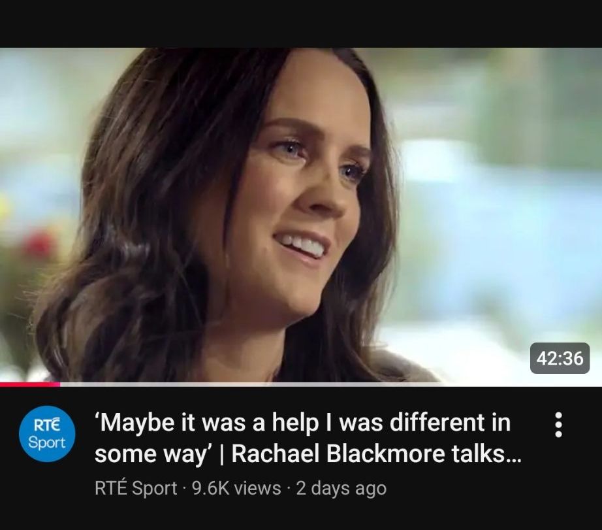This screenshot has height=530, width=602.
Task: Open the RTÉ Sport channel avatar
Action: 47,433
